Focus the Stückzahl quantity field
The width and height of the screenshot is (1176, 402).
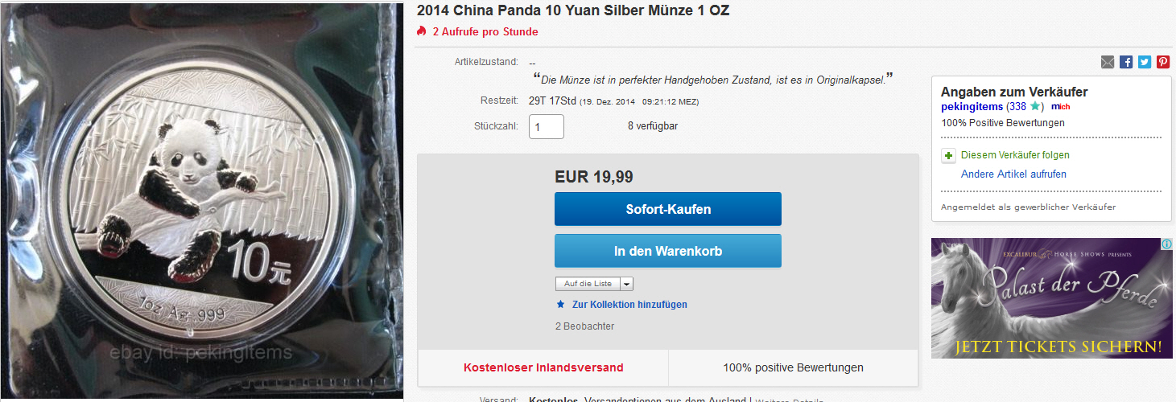(x=547, y=126)
